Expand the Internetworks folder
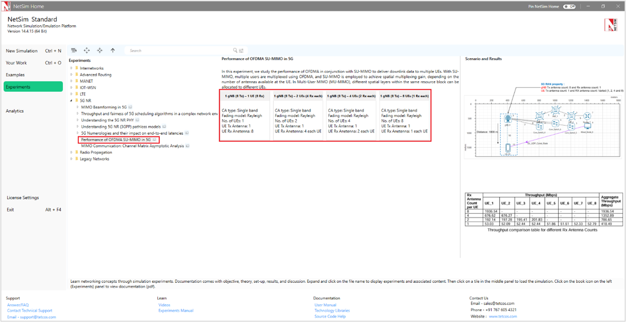The height and width of the screenshot is (322, 626). pyautogui.click(x=71, y=69)
